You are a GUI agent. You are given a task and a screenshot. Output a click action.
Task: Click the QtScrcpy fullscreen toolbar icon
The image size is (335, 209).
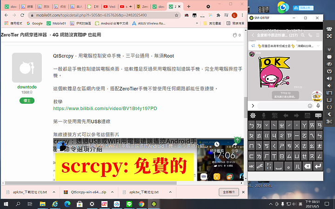[x=329, y=36]
